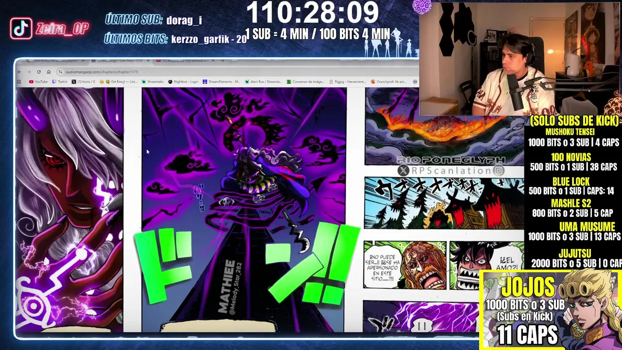This screenshot has width=622, height=350.
Task: Open the Conversor de imágenes bookmark
Action: 305,82
